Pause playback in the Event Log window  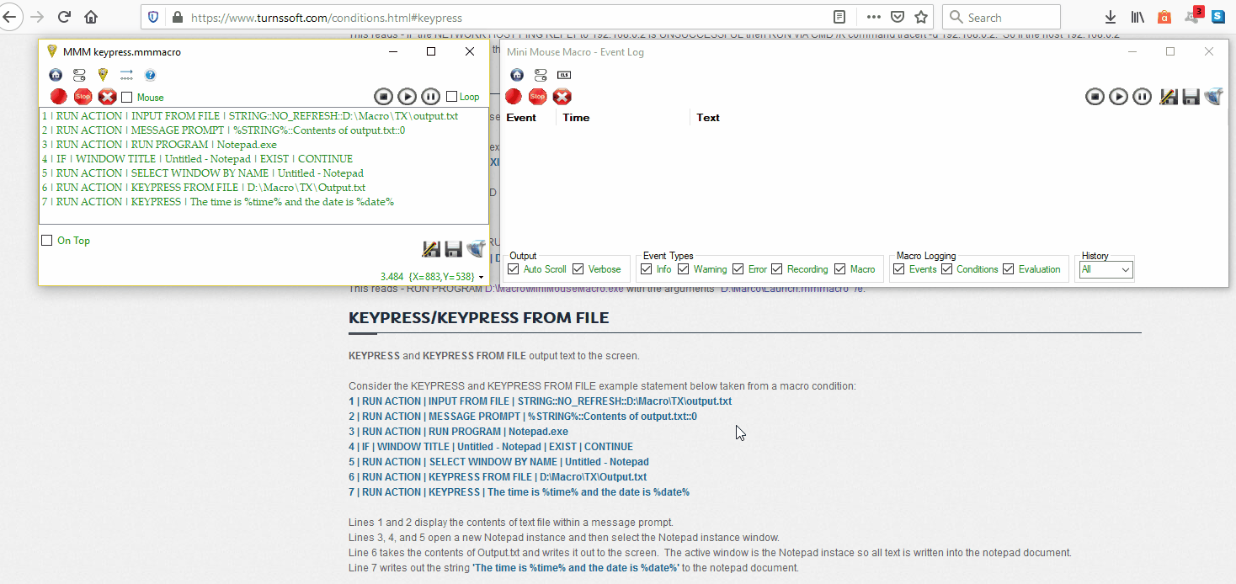point(1142,97)
